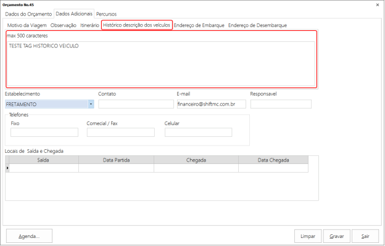This screenshot has width=385, height=246.
Task: Close the Orçamento No.45 window
Action: 378,5
